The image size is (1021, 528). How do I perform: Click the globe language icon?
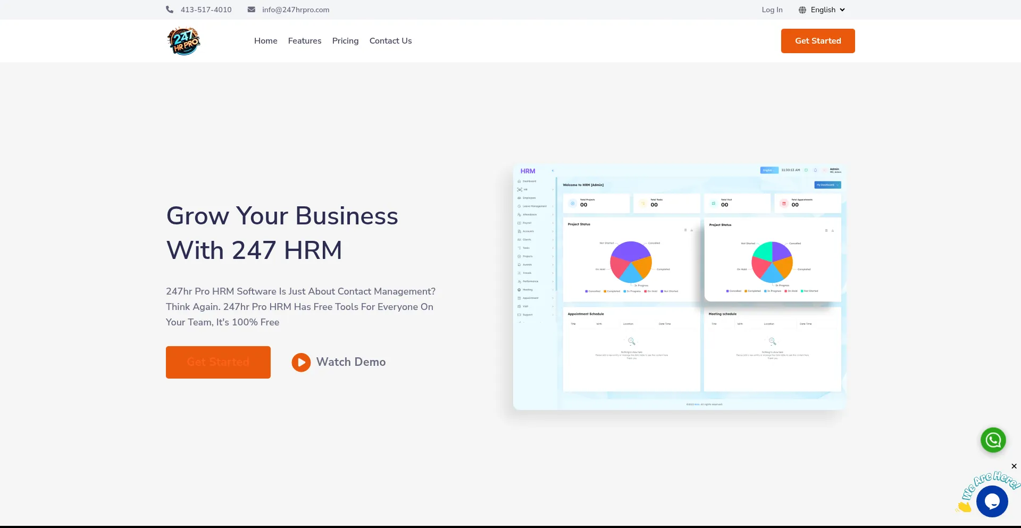(x=802, y=10)
